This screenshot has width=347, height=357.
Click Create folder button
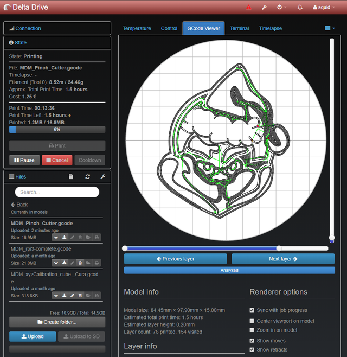(57, 322)
